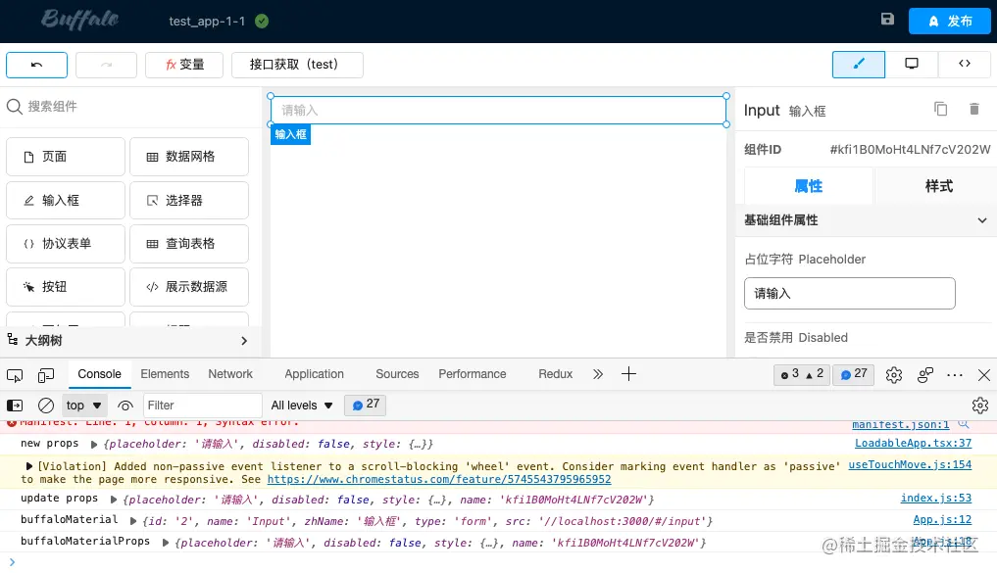Show more DevTools tabs chevrons
The height and width of the screenshot is (573, 997).
[x=598, y=374]
